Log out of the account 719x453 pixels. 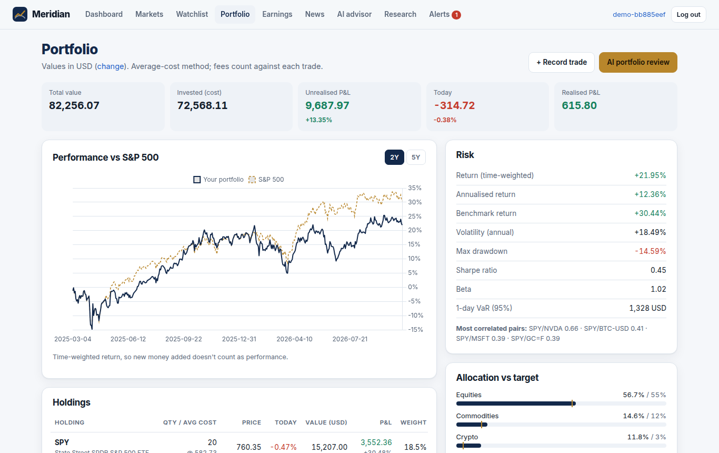tap(688, 14)
